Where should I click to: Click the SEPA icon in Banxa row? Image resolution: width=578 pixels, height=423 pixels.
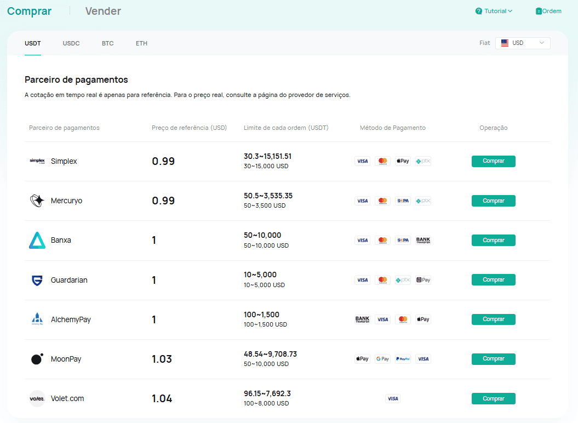tap(403, 241)
